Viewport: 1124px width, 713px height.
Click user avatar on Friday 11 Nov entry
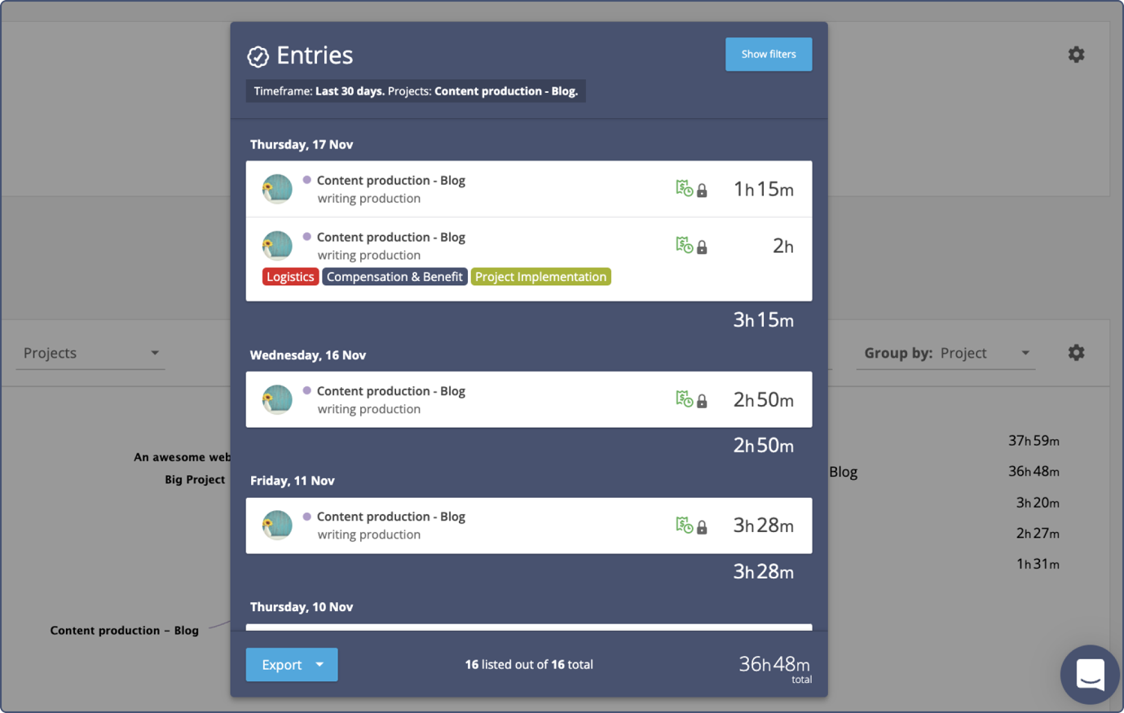(x=277, y=526)
